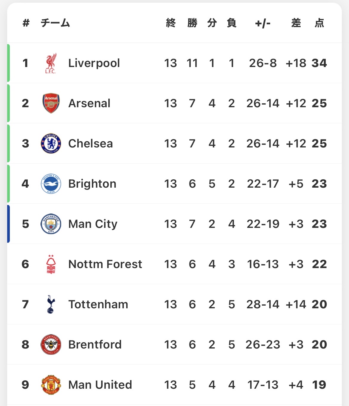Click the 差 goal difference header
The height and width of the screenshot is (406, 349).
[x=296, y=23]
